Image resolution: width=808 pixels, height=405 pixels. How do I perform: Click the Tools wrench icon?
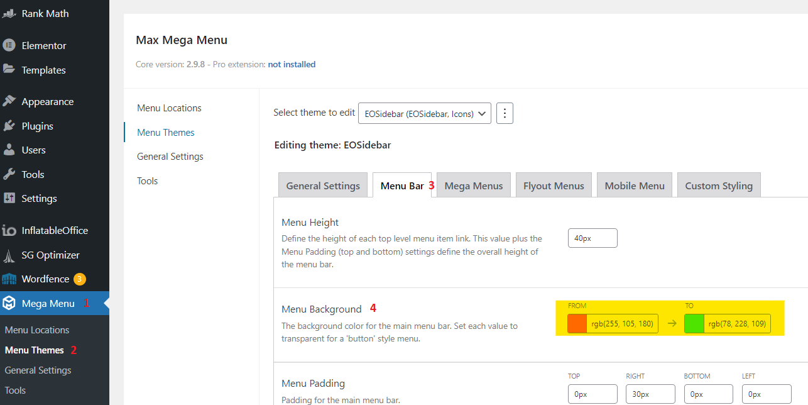tap(9, 174)
